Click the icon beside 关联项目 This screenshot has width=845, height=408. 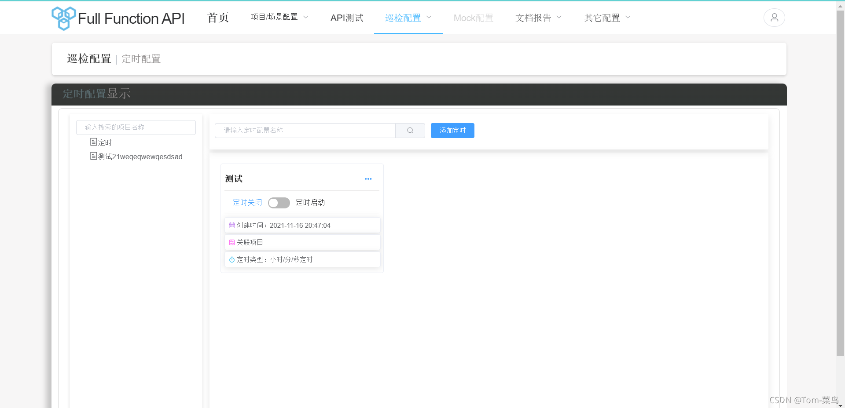coord(232,243)
